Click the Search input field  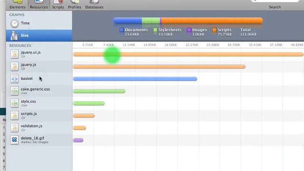tap(275, 1)
